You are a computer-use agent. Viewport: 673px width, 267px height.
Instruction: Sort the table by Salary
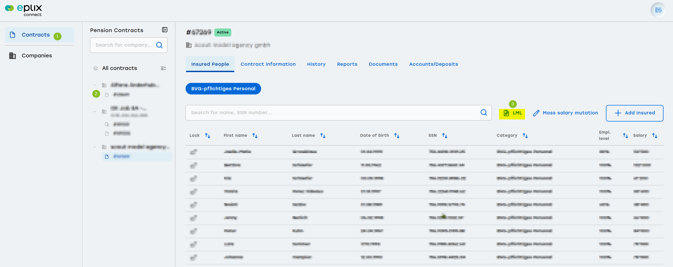pyautogui.click(x=655, y=135)
